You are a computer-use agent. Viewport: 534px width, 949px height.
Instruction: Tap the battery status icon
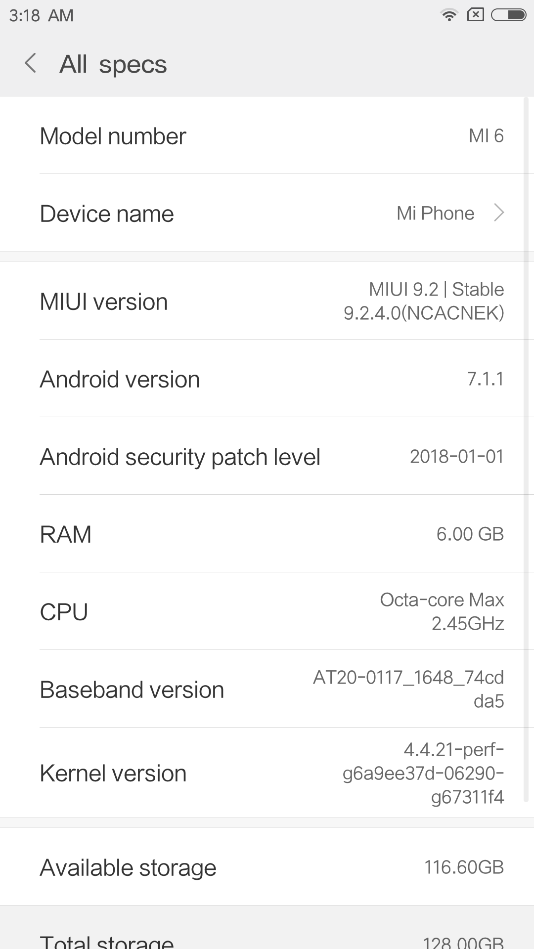click(x=508, y=15)
